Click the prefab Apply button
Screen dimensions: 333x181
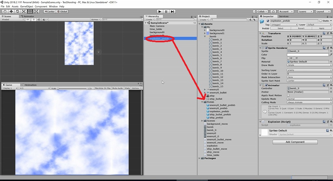point(322,29)
